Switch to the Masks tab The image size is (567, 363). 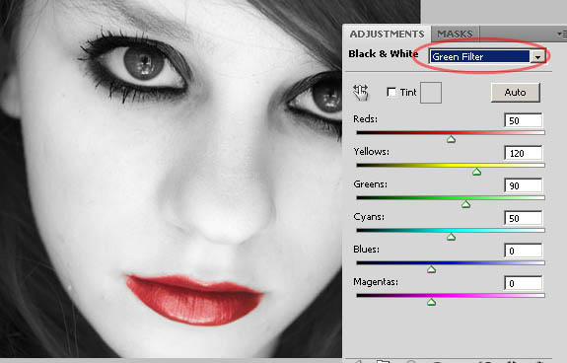(x=455, y=34)
